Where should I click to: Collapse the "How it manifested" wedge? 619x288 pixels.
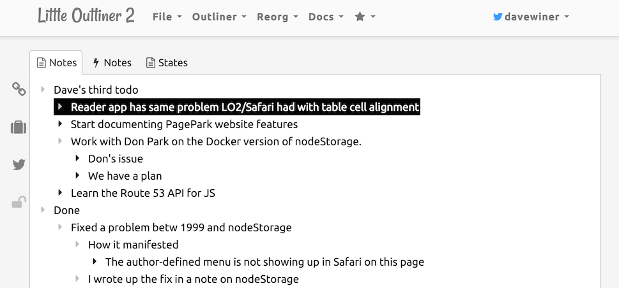[x=77, y=245]
